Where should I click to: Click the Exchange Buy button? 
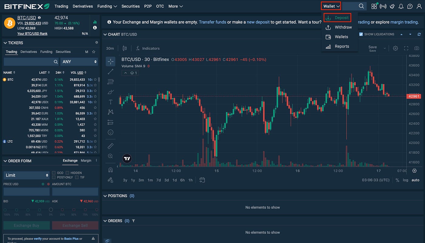click(x=26, y=225)
